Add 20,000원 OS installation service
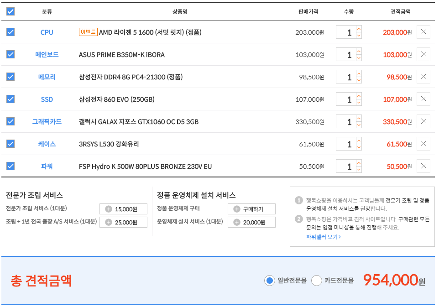The image size is (439, 307). click(x=251, y=222)
